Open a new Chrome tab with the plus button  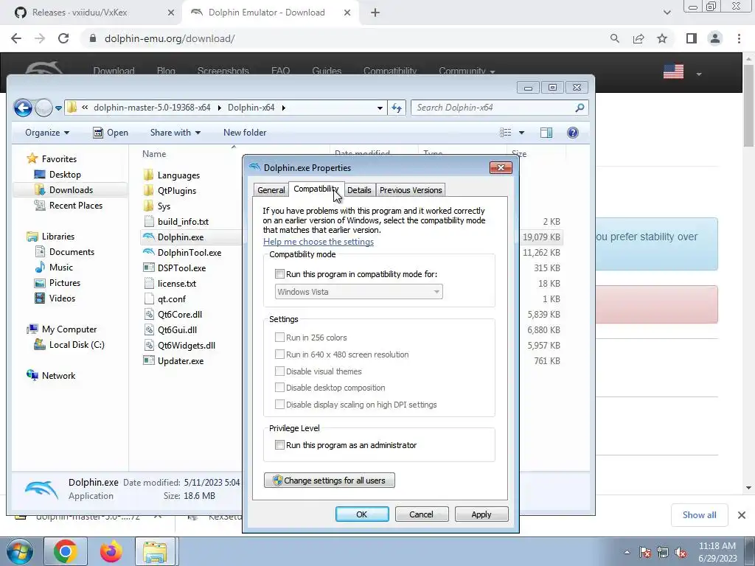[375, 13]
